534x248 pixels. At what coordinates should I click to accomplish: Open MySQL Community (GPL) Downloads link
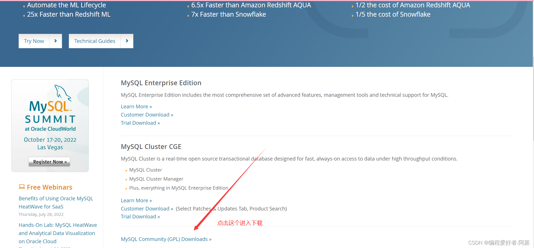click(166, 239)
